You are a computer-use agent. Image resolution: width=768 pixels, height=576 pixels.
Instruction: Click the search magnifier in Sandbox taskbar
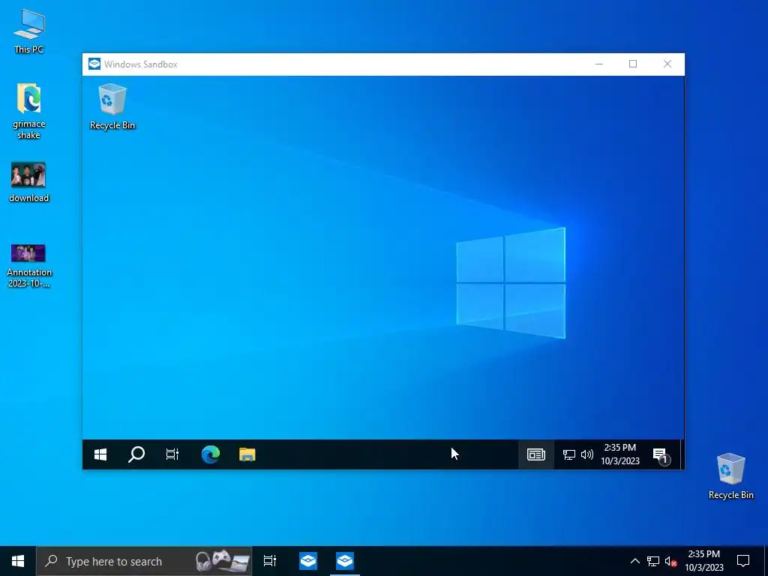point(136,454)
